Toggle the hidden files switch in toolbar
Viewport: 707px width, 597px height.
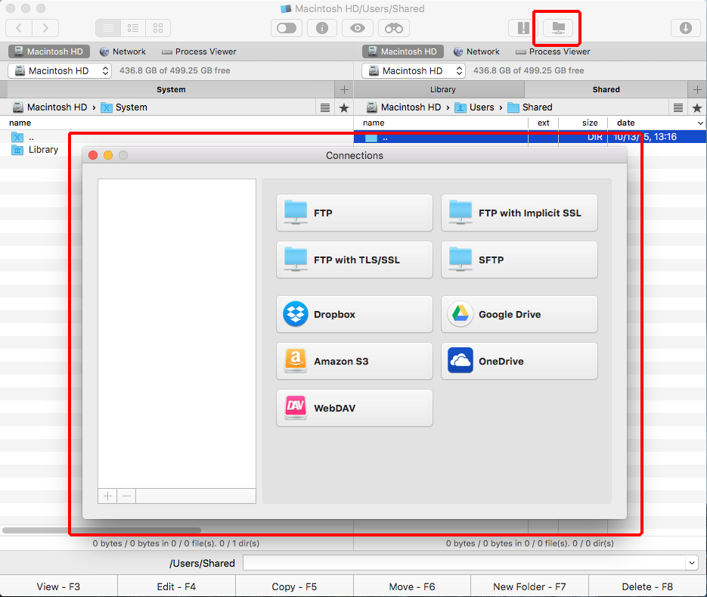pos(287,28)
